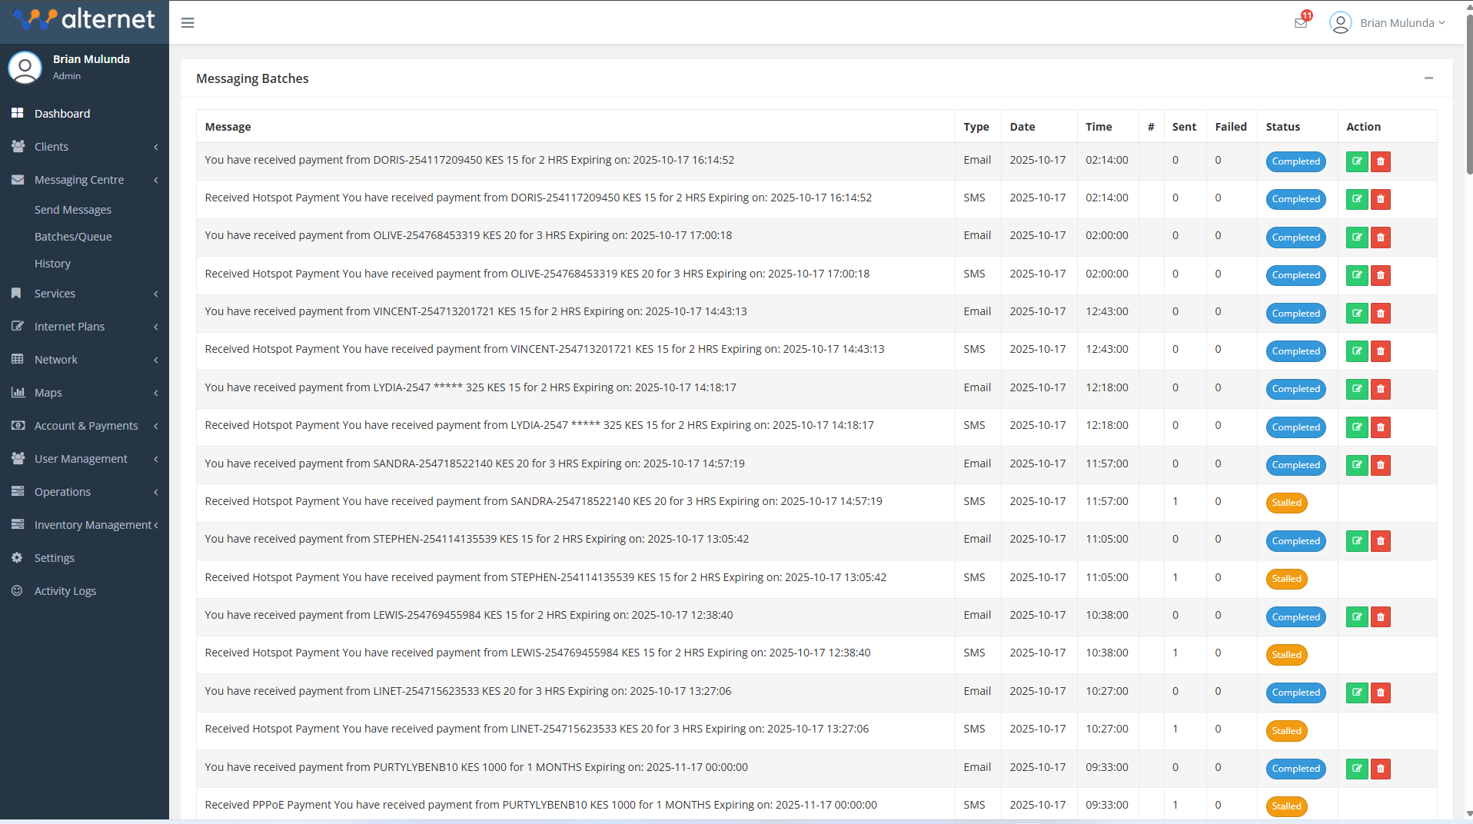
Task: Click edit icon for OLIVE SMS batch
Action: click(1357, 275)
